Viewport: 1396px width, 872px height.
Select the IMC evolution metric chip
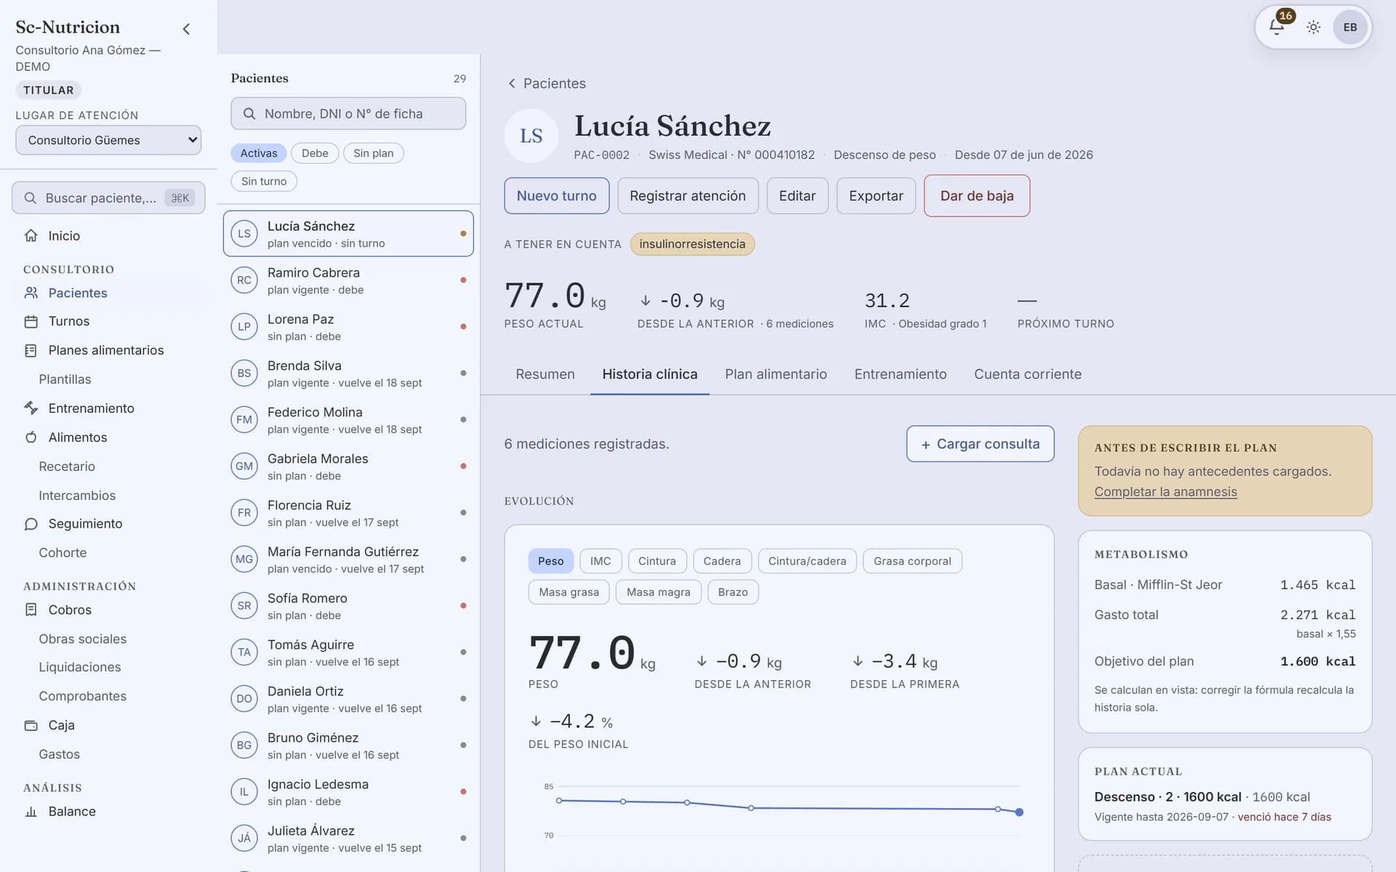tap(601, 561)
